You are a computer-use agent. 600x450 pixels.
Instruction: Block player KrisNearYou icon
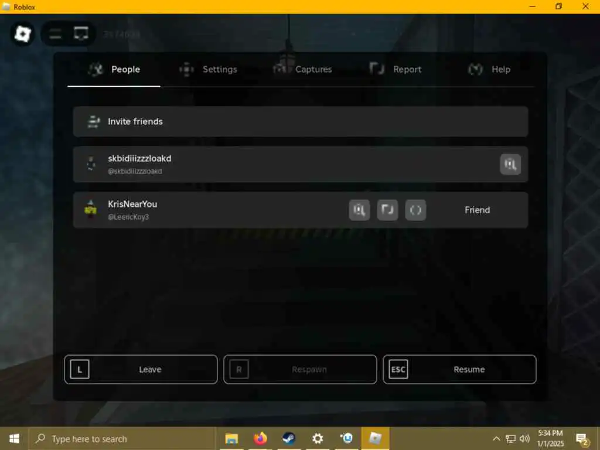415,210
